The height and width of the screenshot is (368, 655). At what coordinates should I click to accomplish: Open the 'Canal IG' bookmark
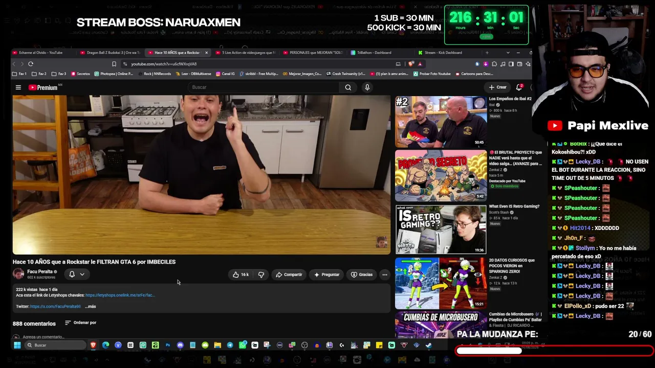(x=225, y=74)
